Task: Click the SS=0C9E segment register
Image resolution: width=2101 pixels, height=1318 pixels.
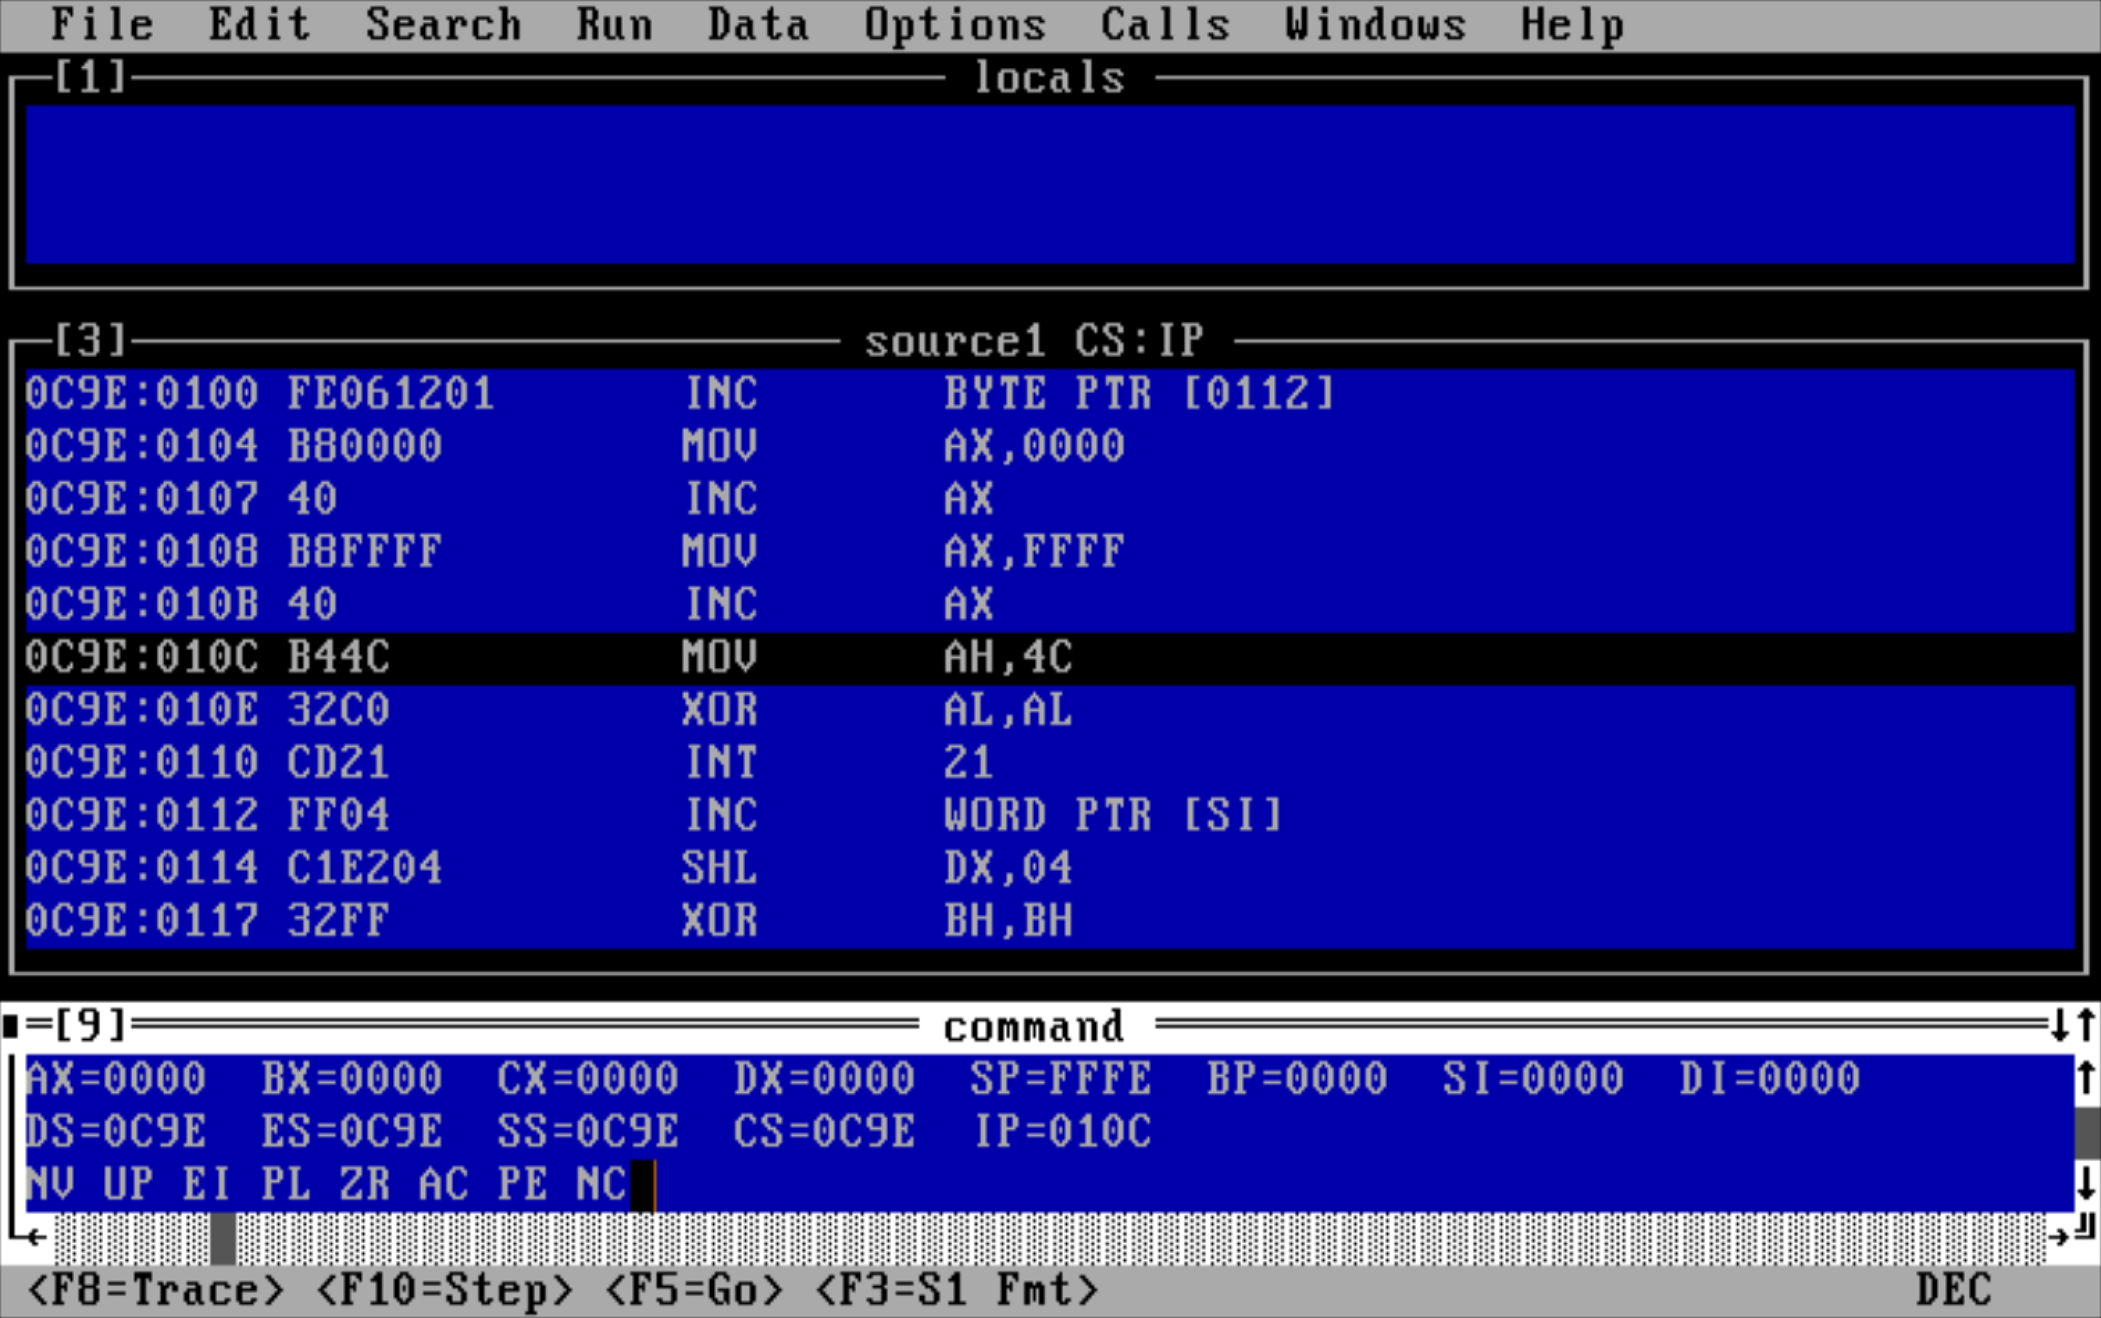Action: tap(588, 1131)
